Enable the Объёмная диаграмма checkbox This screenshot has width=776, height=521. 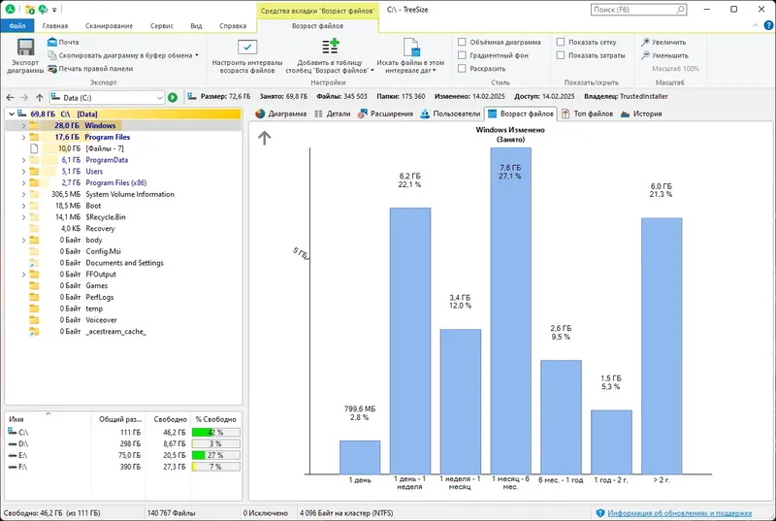[x=462, y=42]
